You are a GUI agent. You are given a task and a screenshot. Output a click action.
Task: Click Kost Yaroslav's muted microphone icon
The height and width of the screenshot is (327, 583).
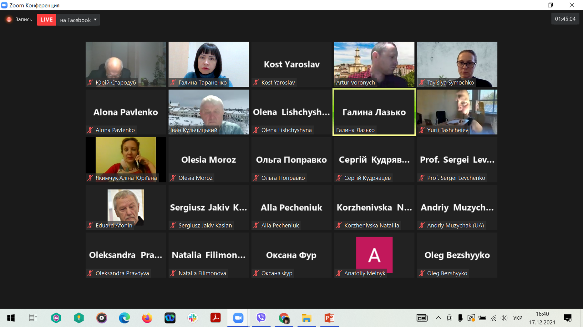point(256,82)
